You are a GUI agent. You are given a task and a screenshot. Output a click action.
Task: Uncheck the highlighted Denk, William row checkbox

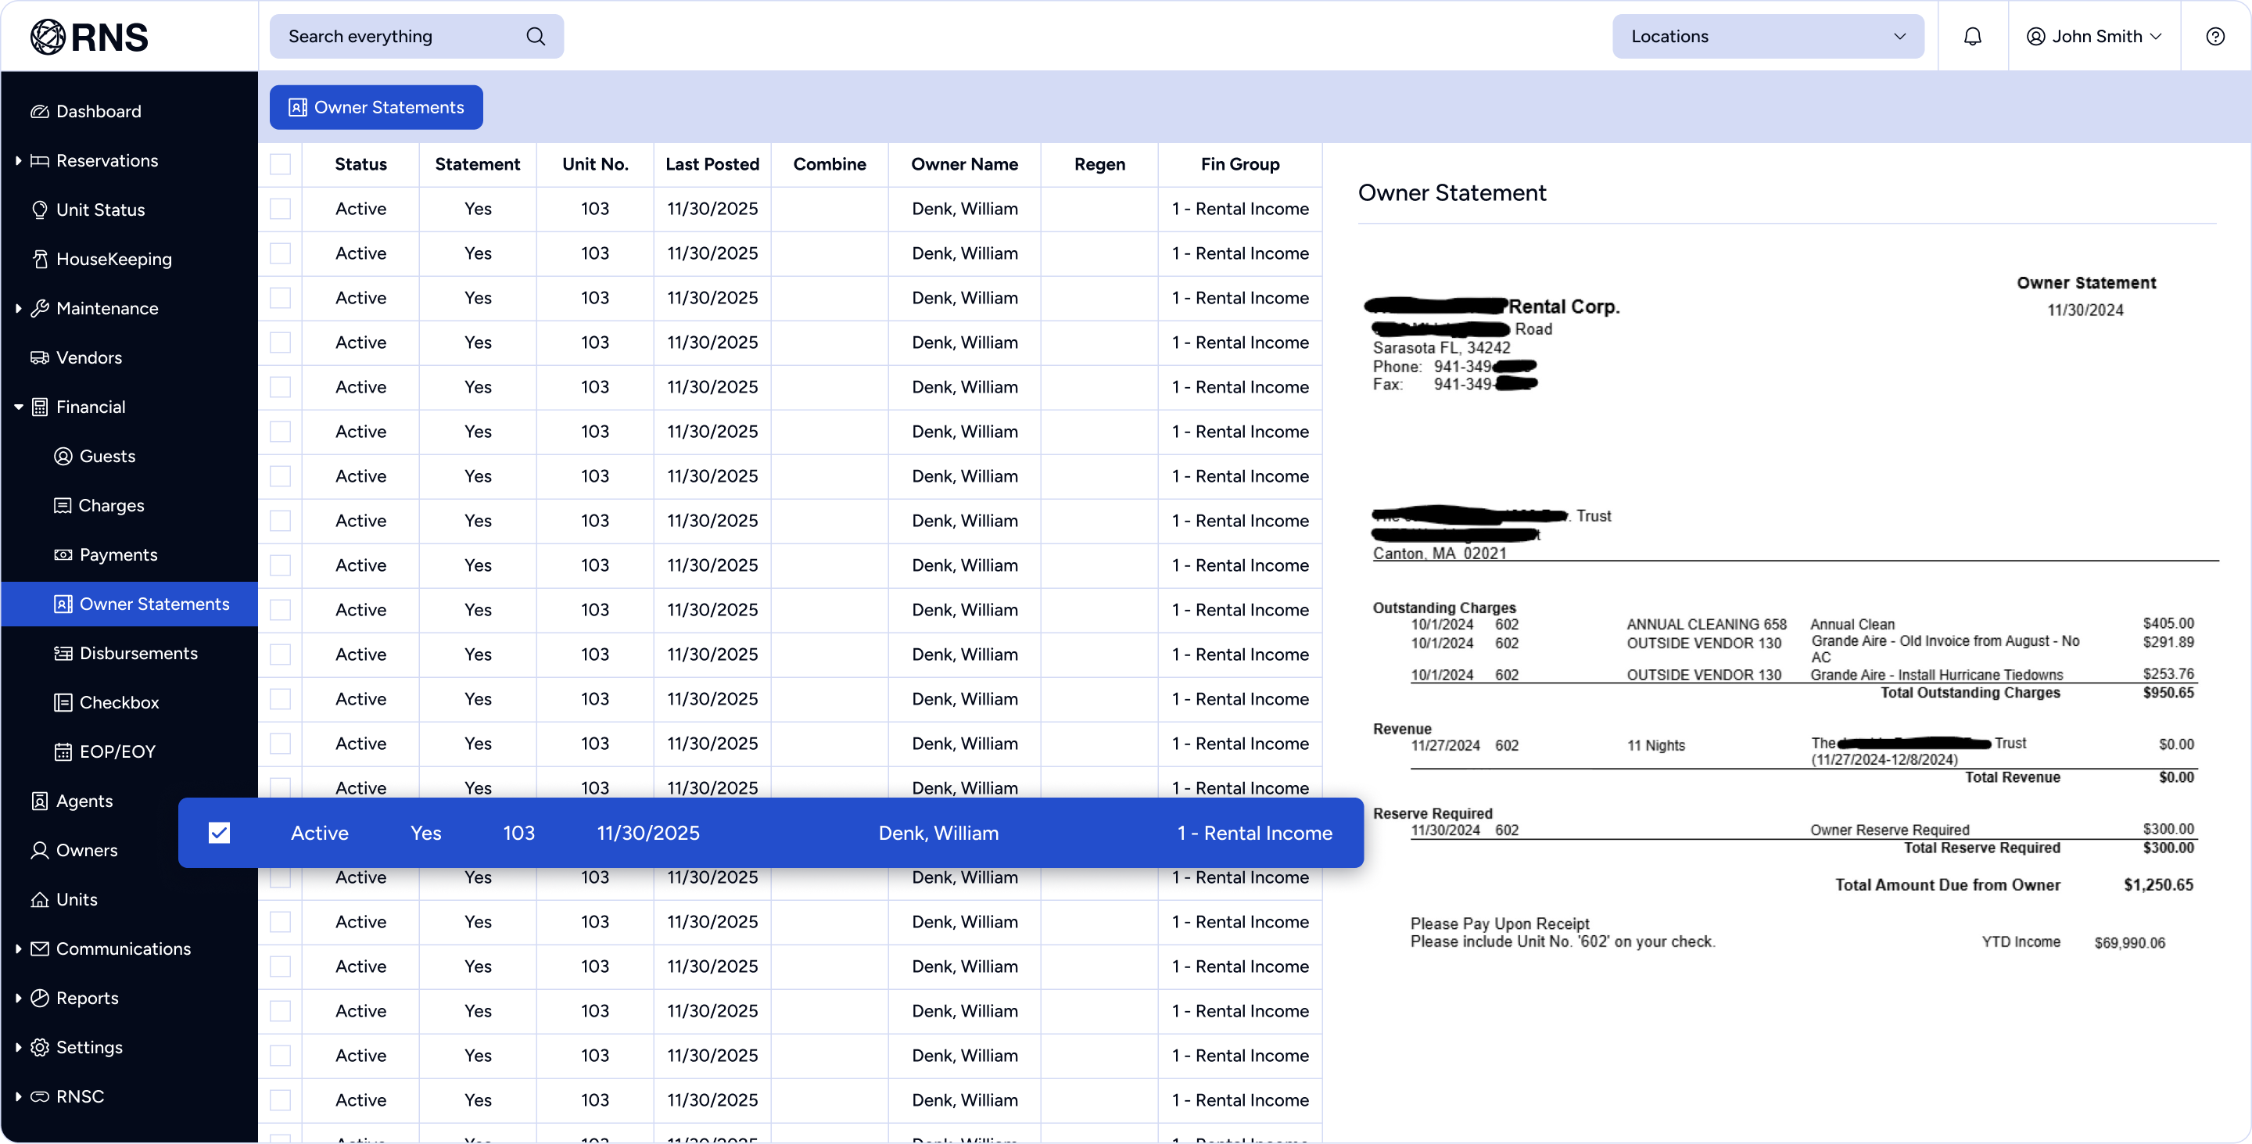click(x=220, y=833)
